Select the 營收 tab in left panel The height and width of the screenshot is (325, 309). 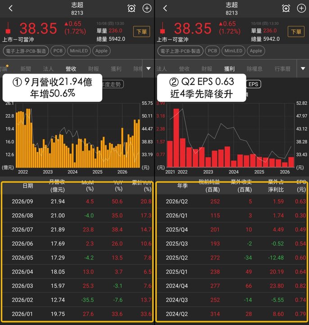pyautogui.click(x=71, y=69)
